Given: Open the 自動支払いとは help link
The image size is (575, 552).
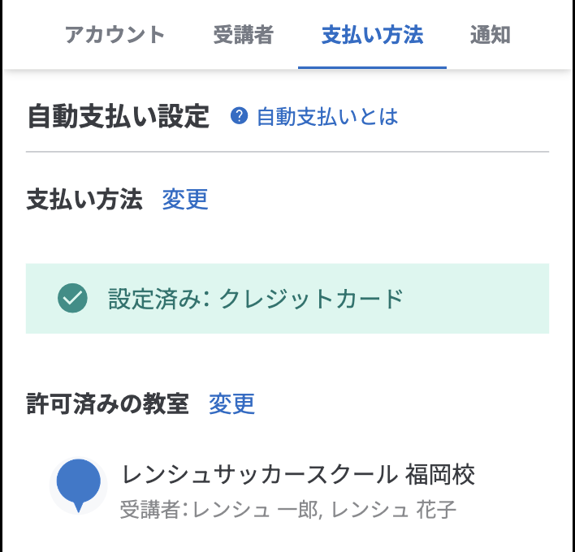Looking at the screenshot, I should click(327, 117).
